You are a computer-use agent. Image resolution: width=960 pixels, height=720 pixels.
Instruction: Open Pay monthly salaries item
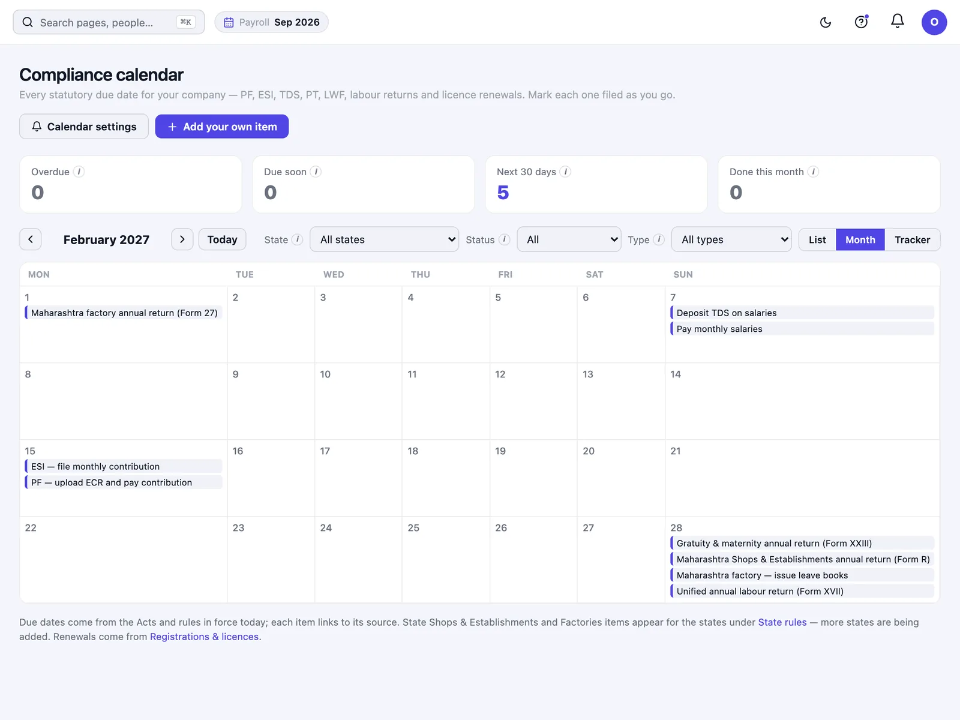(802, 329)
